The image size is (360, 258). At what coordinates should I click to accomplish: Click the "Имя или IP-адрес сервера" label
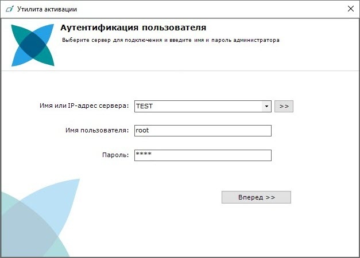pos(84,106)
